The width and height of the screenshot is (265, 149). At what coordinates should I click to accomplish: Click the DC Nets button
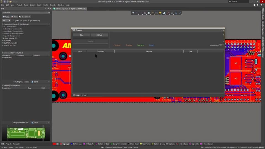[99, 35]
